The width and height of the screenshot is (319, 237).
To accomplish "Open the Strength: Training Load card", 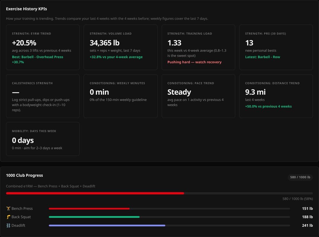I will click(198, 47).
